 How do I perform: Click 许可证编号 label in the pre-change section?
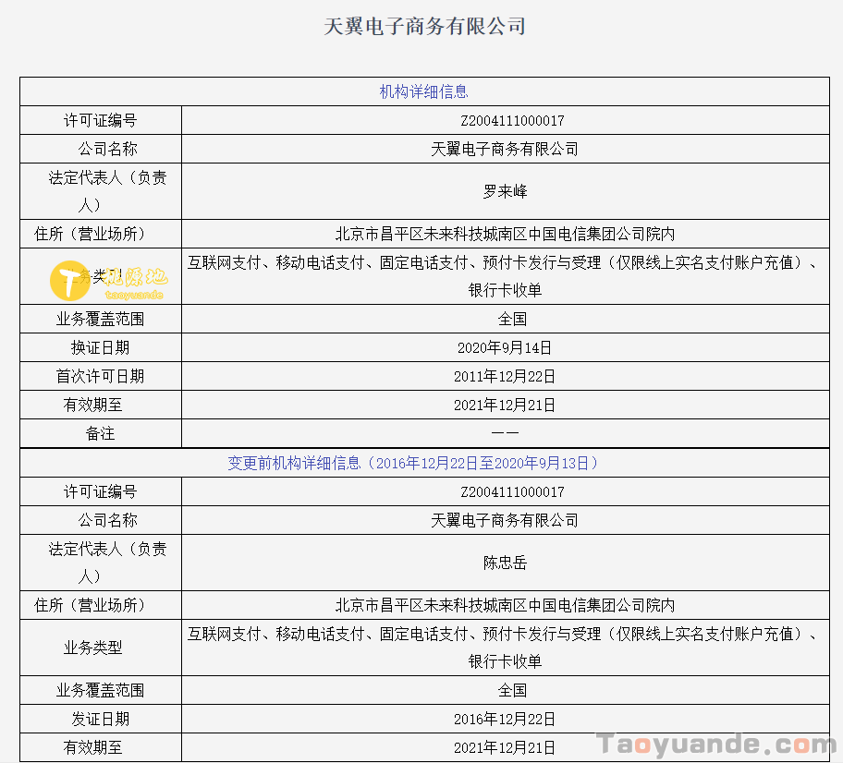point(101,491)
